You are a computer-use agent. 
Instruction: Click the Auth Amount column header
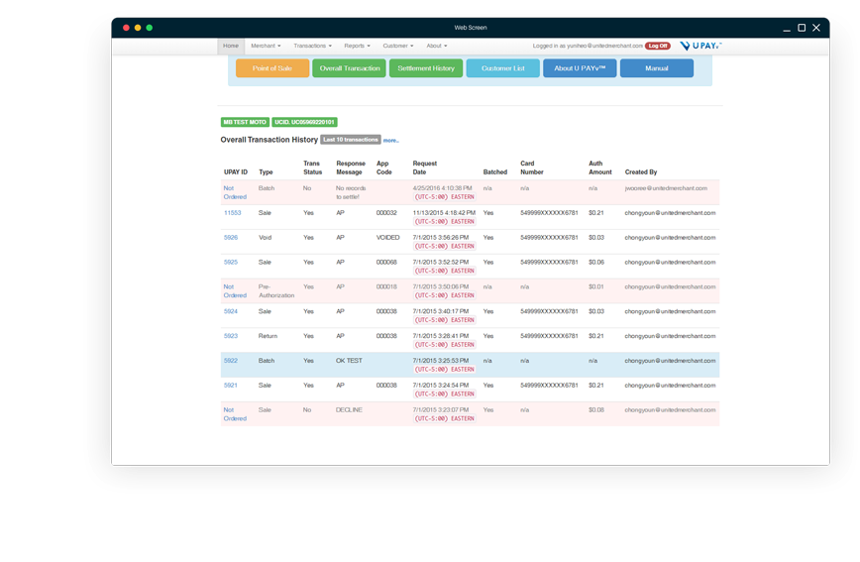pyautogui.click(x=600, y=168)
